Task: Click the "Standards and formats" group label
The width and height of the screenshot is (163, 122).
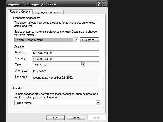Action: [x=26, y=18]
